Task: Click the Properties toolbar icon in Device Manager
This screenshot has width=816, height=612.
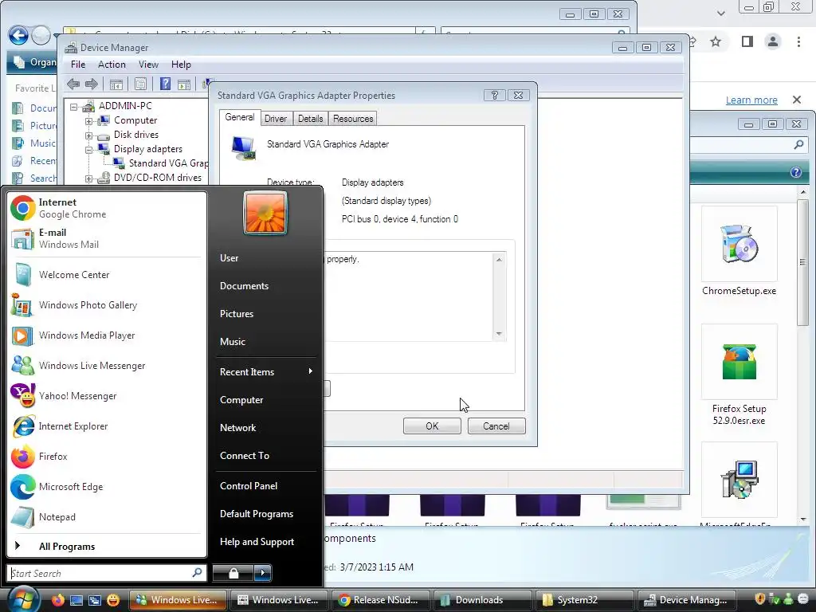Action: click(x=140, y=84)
